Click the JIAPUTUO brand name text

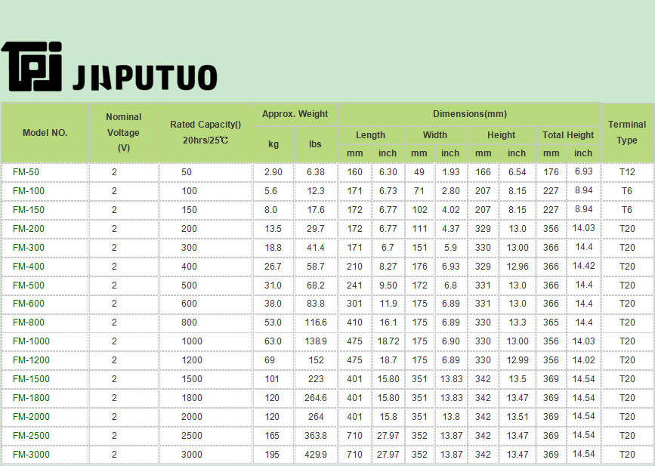tap(144, 77)
